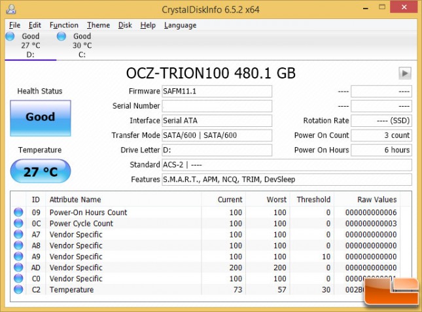The width and height of the screenshot is (422, 312).
Task: Click the Power On Count field 3 count
Action: [x=381, y=135]
